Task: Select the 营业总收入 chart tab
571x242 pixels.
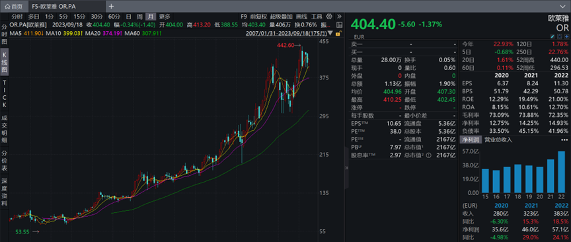Action: pos(498,140)
